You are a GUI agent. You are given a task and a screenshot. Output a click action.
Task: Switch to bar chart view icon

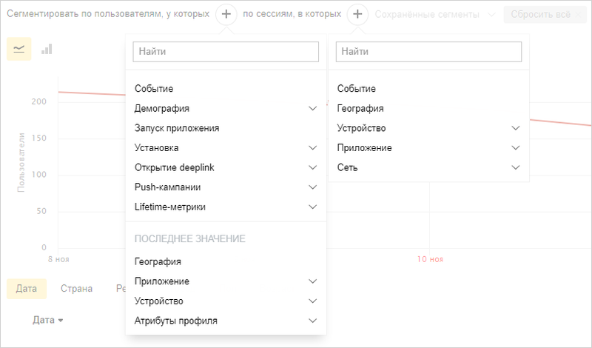47,49
